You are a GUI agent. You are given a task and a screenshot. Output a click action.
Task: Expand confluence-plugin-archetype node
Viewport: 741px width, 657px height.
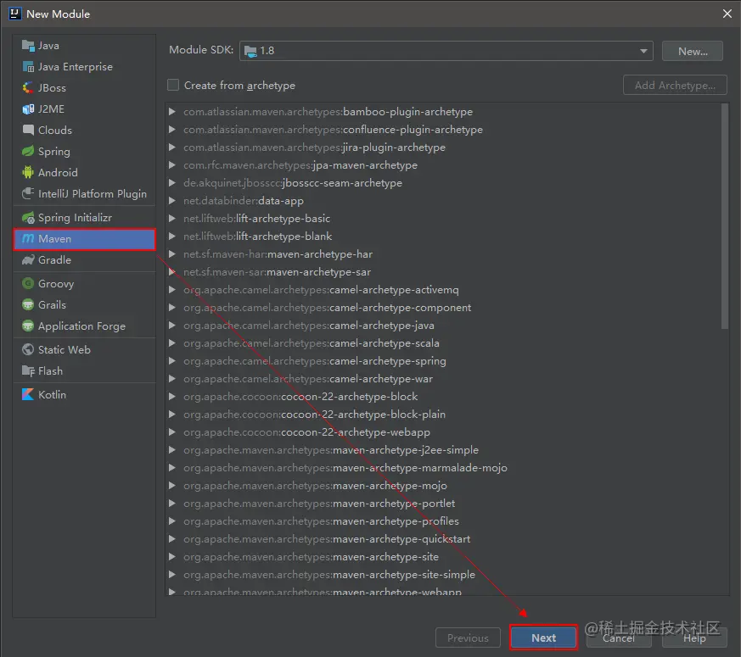(x=172, y=130)
